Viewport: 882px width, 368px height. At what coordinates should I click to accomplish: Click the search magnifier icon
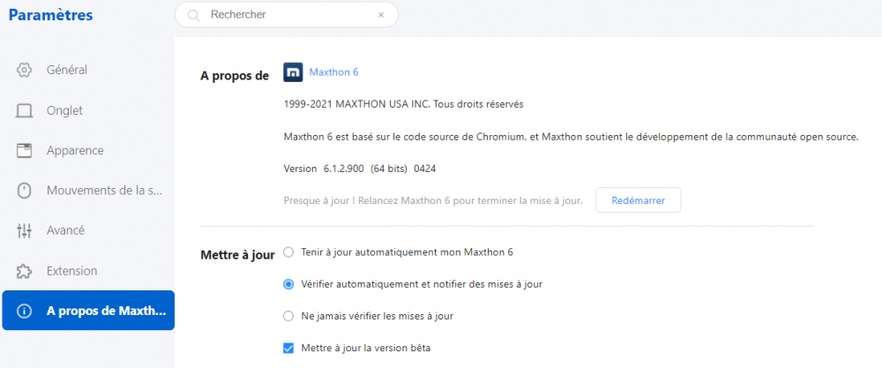(193, 15)
